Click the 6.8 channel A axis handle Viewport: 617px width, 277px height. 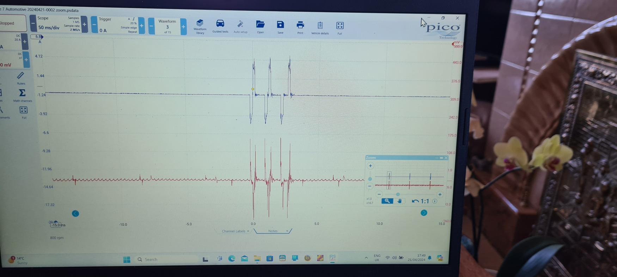37,37
